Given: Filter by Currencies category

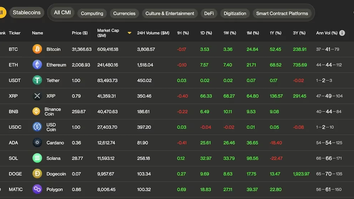Looking at the screenshot, I should coord(124,13).
